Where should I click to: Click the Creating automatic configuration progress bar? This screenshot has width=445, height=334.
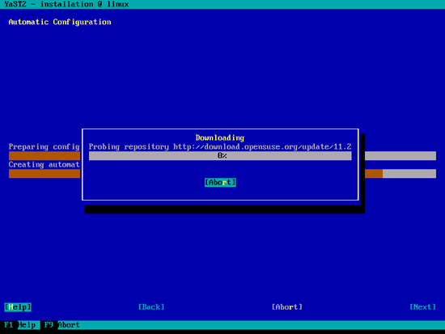point(222,174)
